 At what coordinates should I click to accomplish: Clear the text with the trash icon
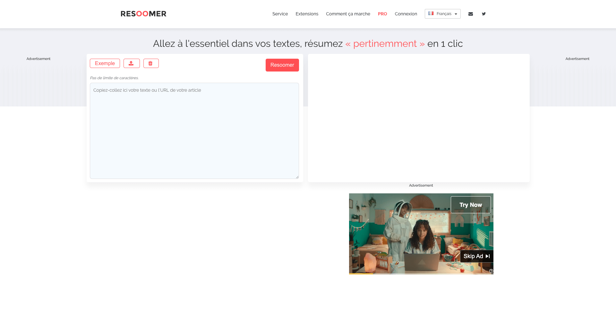point(151,63)
